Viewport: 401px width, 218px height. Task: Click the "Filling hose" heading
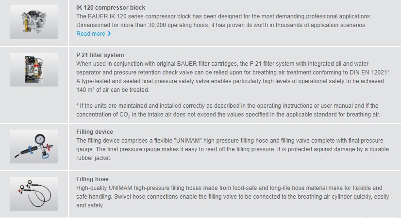92,179
